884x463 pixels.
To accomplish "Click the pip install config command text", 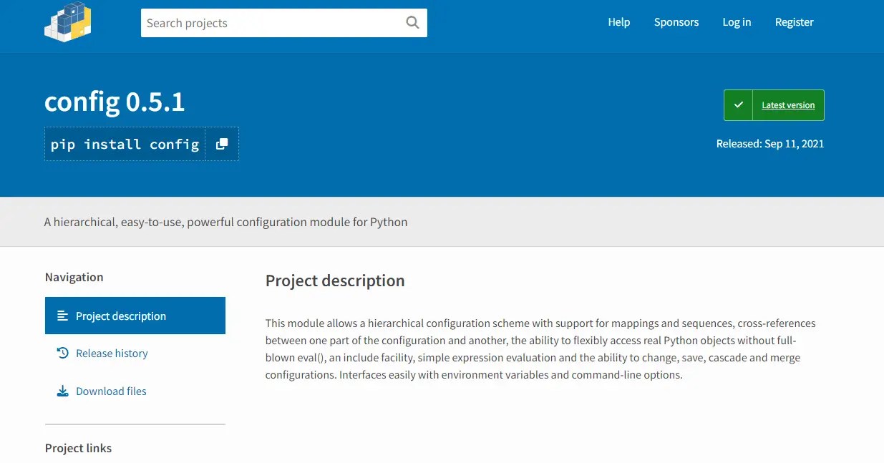I will point(125,144).
